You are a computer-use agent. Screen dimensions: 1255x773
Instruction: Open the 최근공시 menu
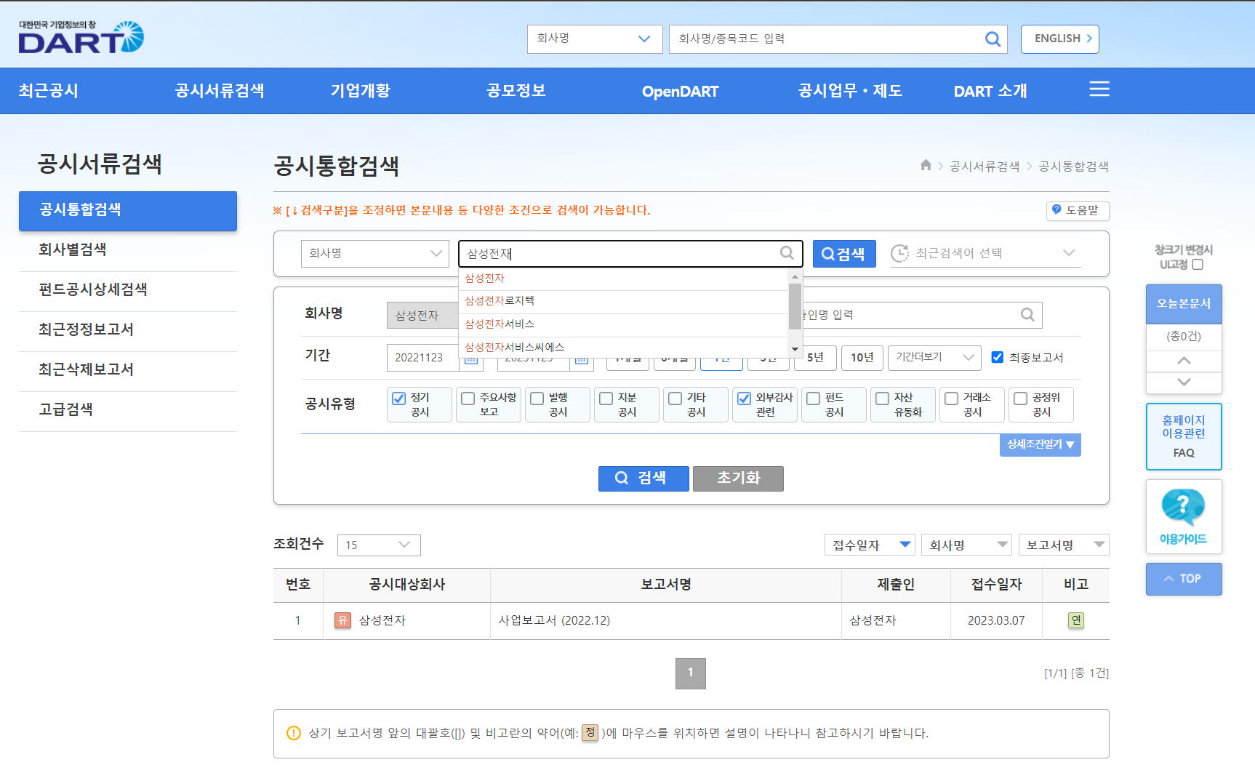[48, 91]
